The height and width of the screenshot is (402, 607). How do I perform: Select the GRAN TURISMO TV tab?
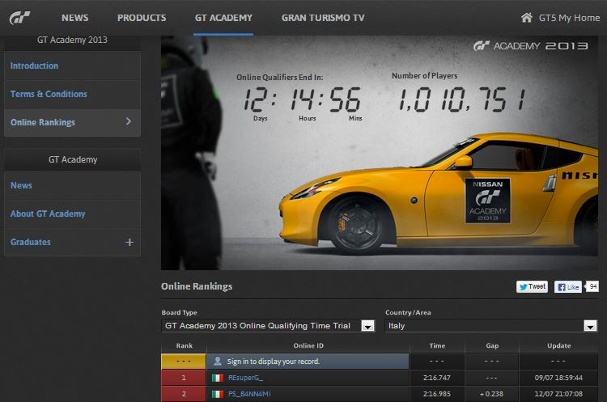tap(323, 18)
